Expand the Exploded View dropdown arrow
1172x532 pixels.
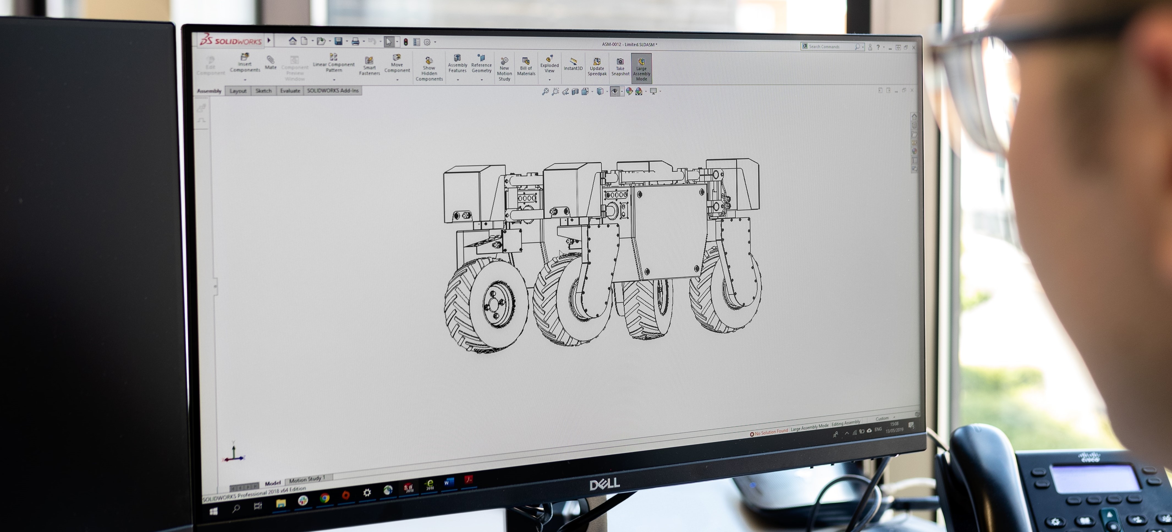(550, 80)
